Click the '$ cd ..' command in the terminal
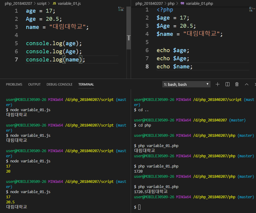The image size is (256, 213). 141,110
